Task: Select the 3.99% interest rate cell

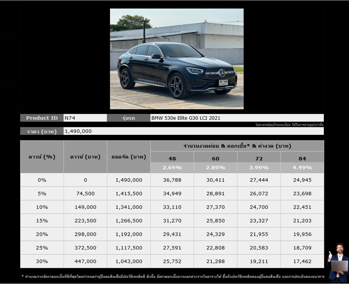Action: (x=259, y=168)
